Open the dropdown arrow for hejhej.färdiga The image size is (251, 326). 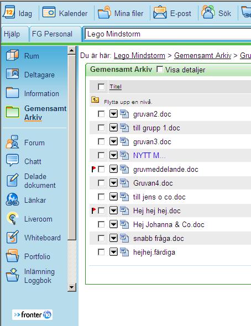(113, 252)
